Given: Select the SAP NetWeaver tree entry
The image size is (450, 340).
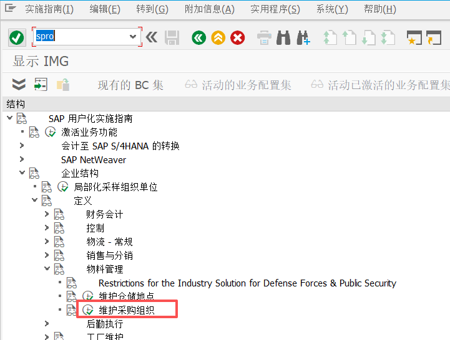Looking at the screenshot, I should (x=94, y=159).
